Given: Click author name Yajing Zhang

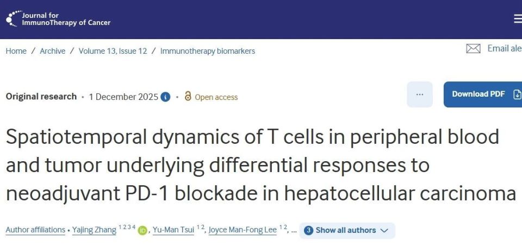Looking at the screenshot, I should pyautogui.click(x=94, y=230).
